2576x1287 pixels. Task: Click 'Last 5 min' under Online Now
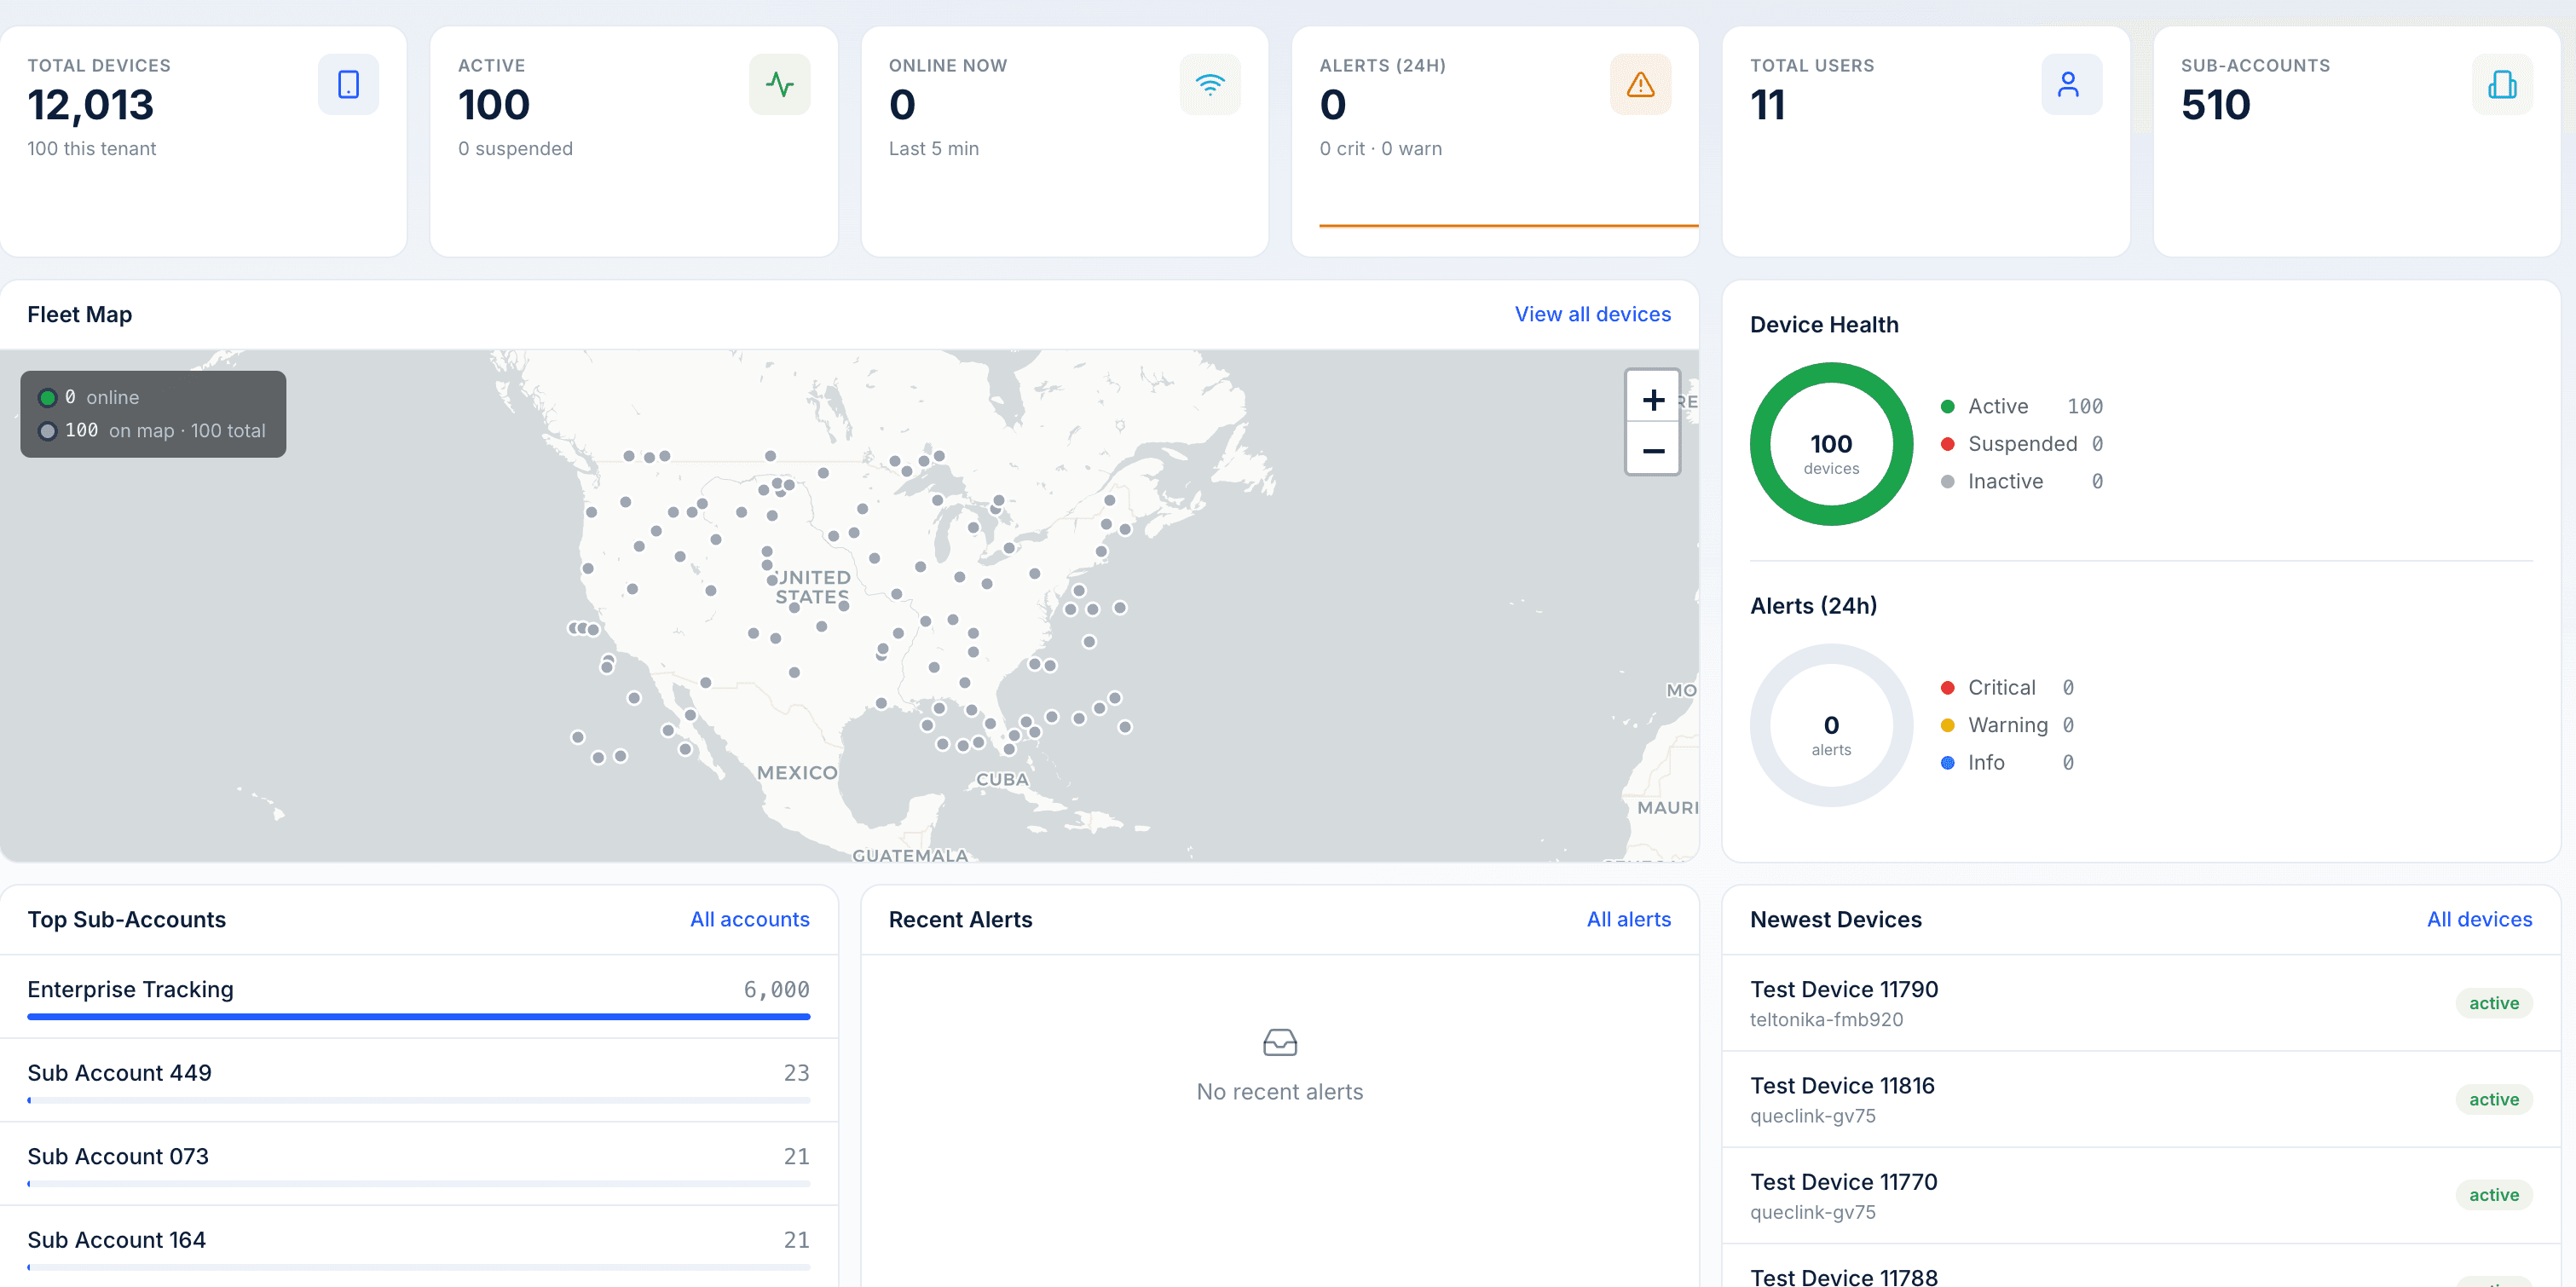[933, 149]
